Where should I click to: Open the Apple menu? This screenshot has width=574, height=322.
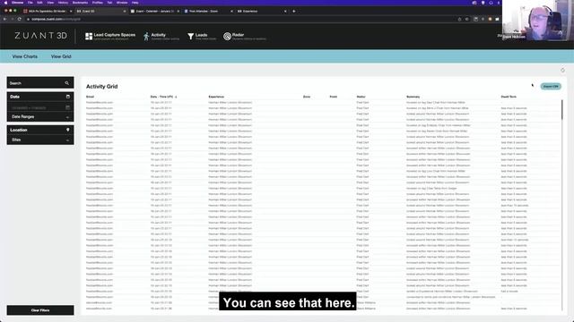5,3
